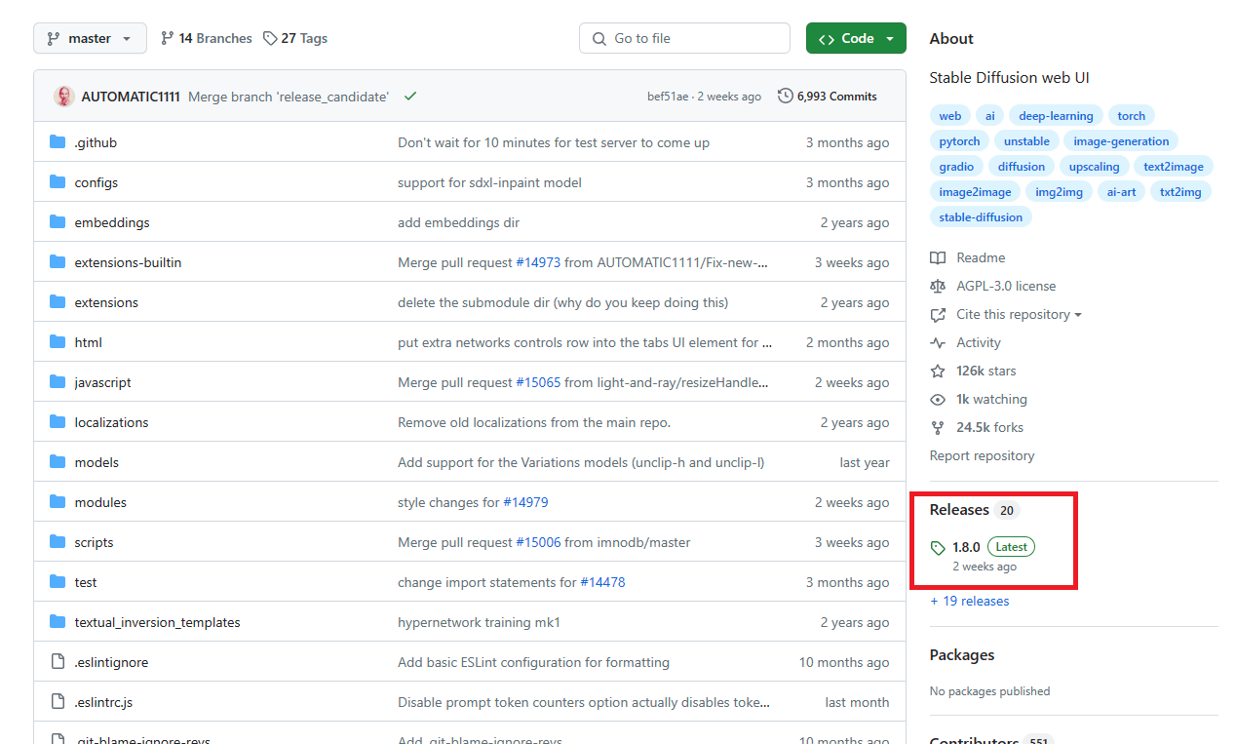Click the folder icon beside textual_inversion_templates
The width and height of the screenshot is (1236, 744).
click(x=57, y=622)
